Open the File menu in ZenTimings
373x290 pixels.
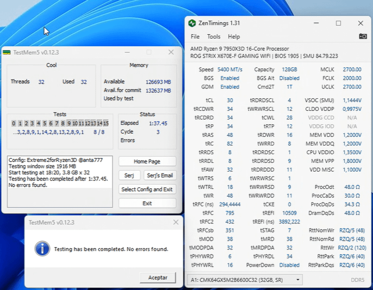pyautogui.click(x=195, y=36)
